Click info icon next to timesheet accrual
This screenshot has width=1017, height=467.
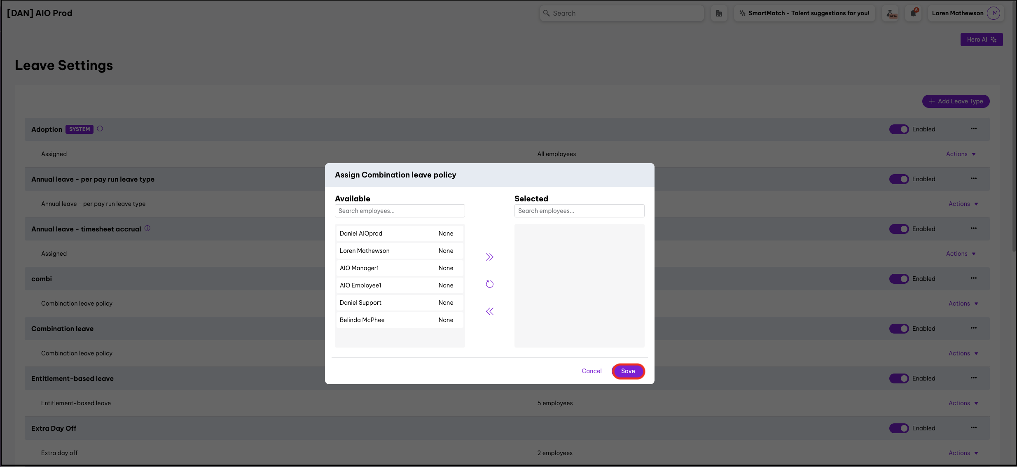pos(147,229)
